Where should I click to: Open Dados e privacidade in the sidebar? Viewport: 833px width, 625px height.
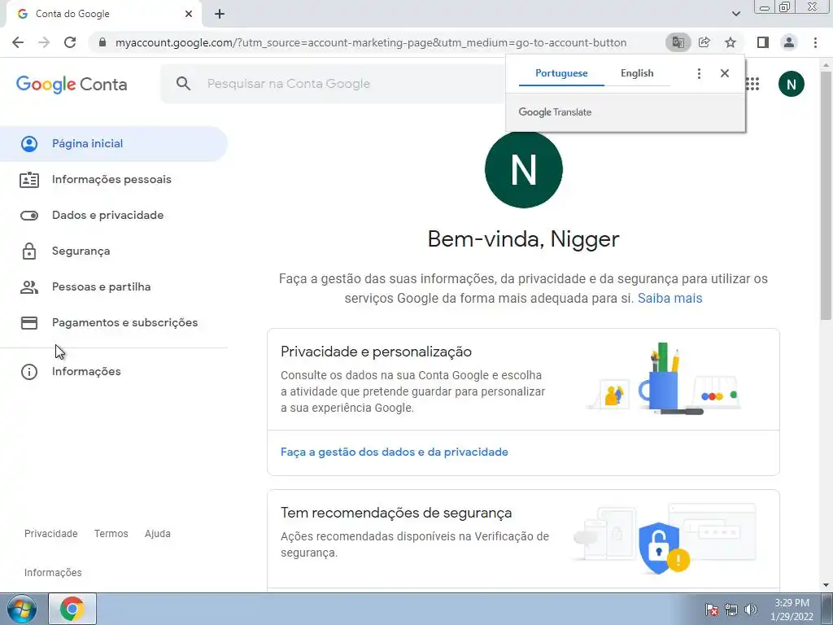(x=114, y=215)
